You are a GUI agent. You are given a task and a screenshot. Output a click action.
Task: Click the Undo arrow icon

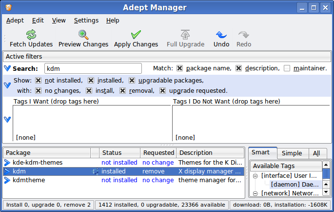coord(221,35)
